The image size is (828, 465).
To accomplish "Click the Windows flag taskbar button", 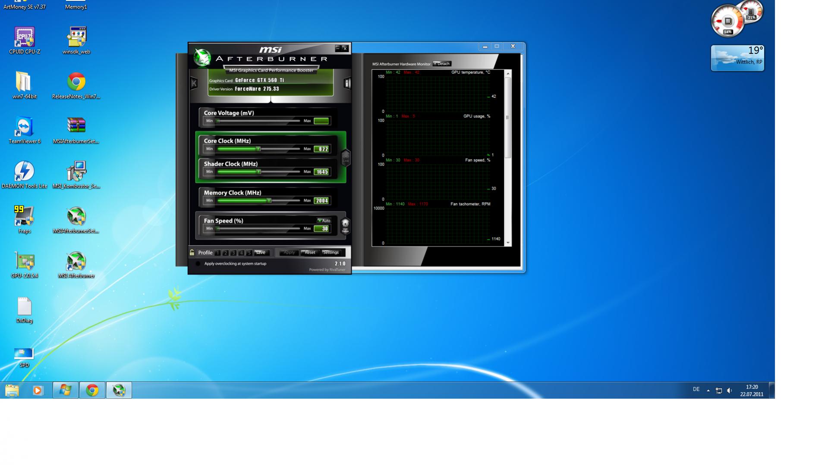I will [x=66, y=390].
